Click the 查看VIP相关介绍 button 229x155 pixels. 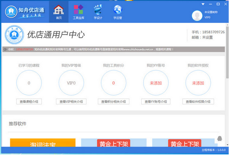tap(71, 102)
